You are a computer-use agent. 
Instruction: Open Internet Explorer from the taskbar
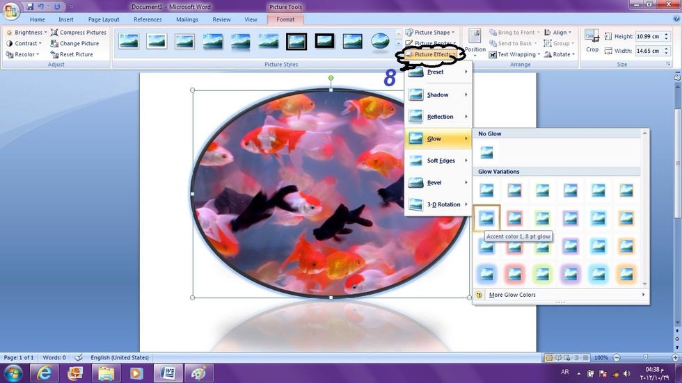point(45,373)
